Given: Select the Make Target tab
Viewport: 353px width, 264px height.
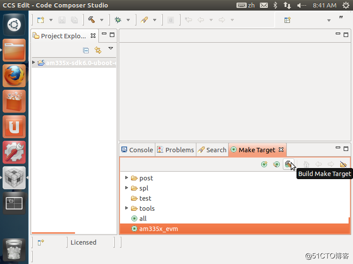Looking at the screenshot, I should (257, 150).
